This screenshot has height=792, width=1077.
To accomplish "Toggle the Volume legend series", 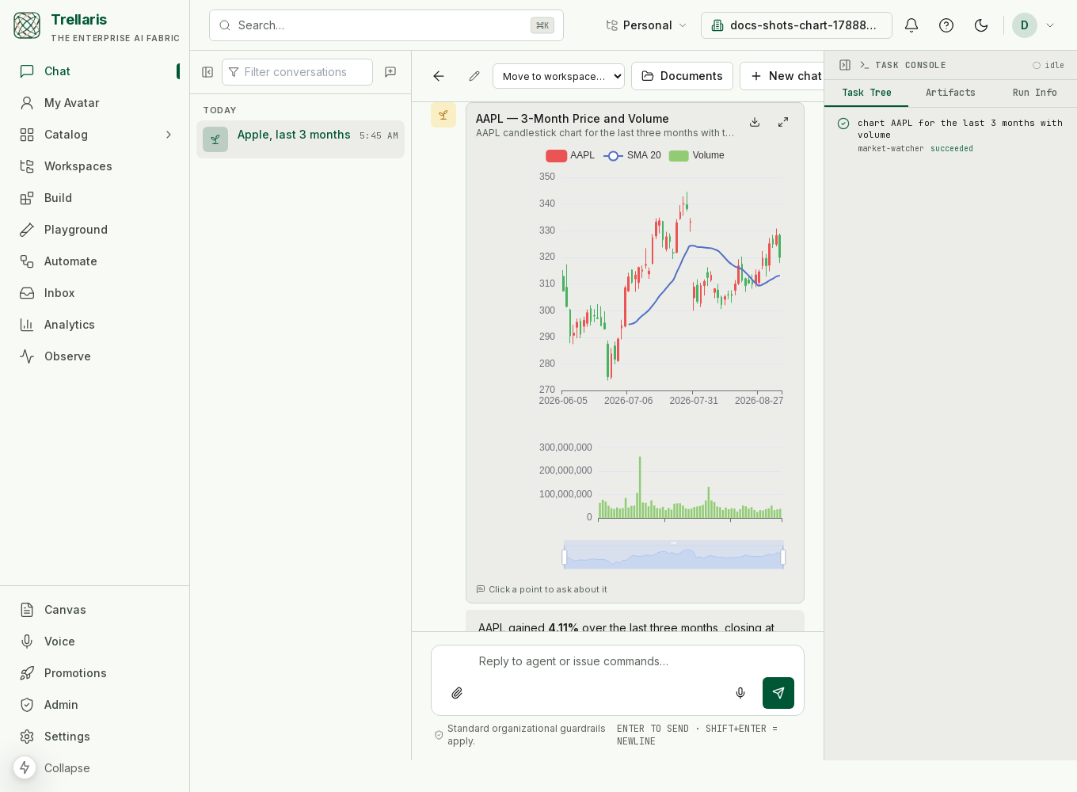I will [x=696, y=155].
